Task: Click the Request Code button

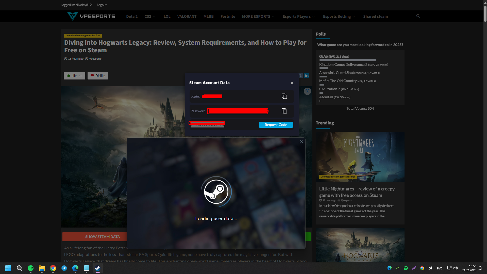Action: [276, 125]
